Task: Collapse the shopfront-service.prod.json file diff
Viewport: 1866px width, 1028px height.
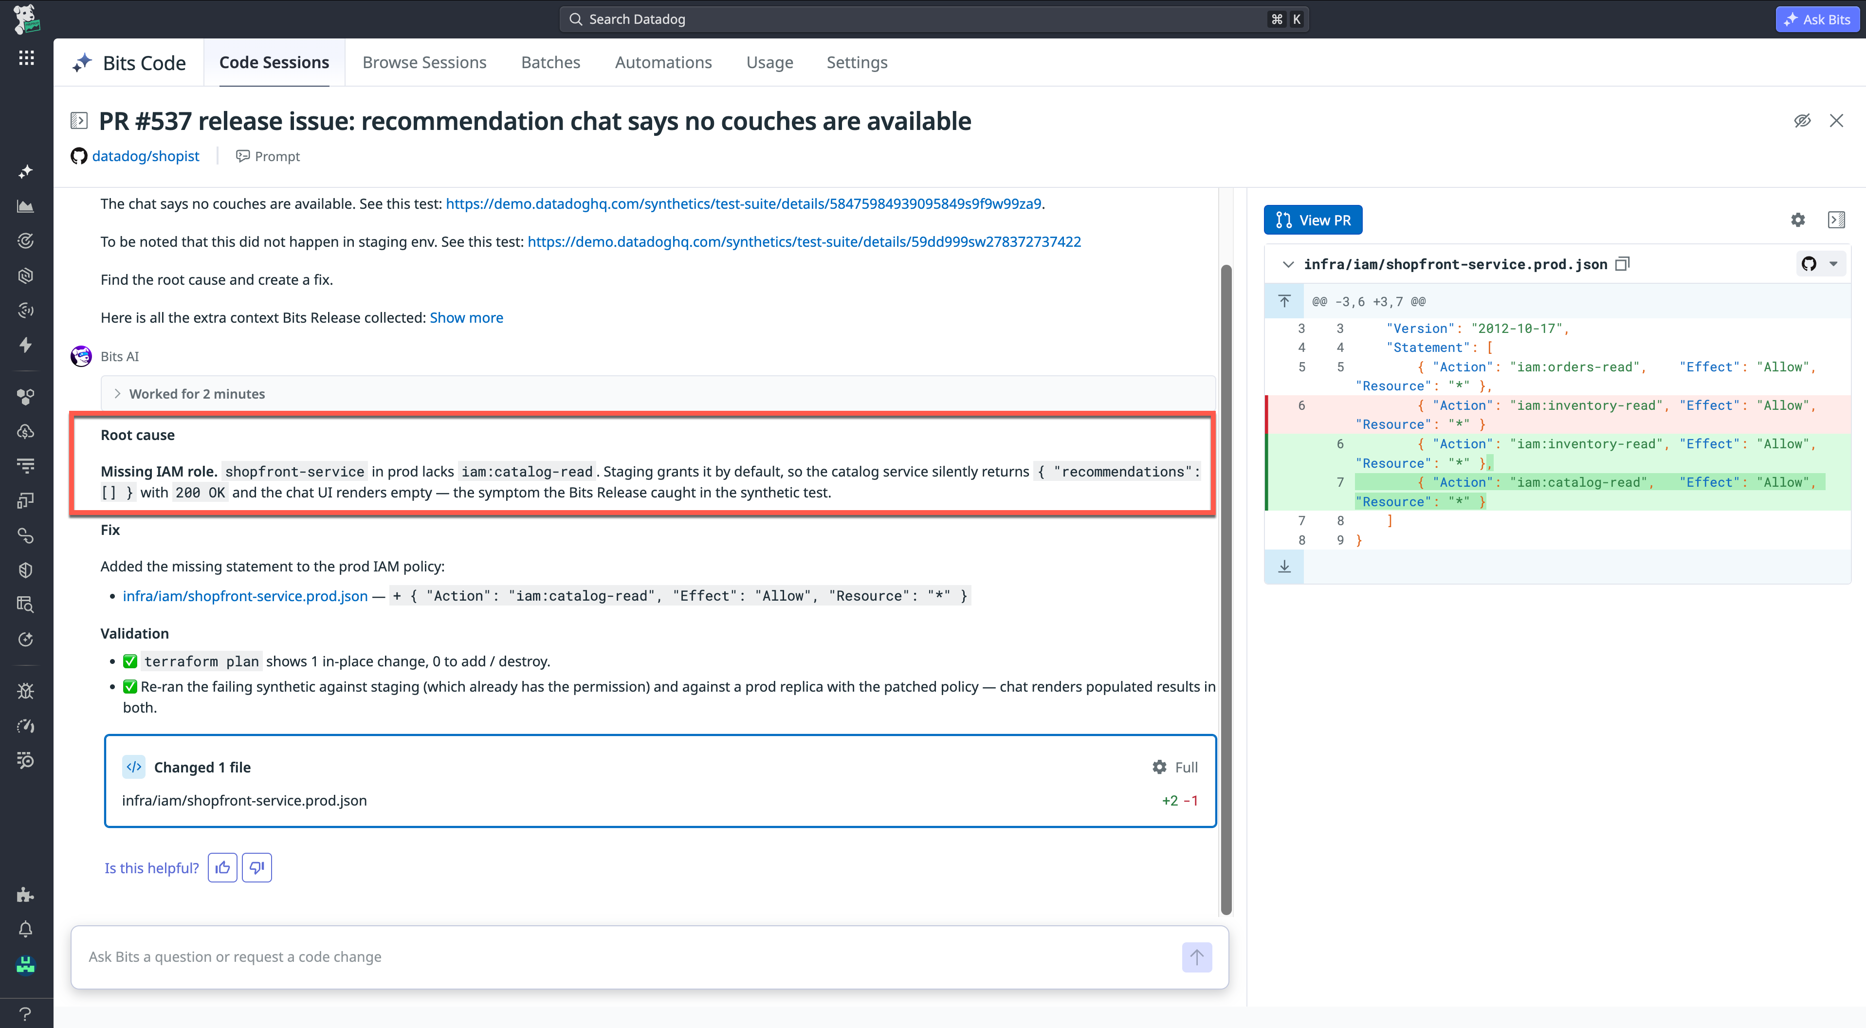Action: coord(1288,264)
